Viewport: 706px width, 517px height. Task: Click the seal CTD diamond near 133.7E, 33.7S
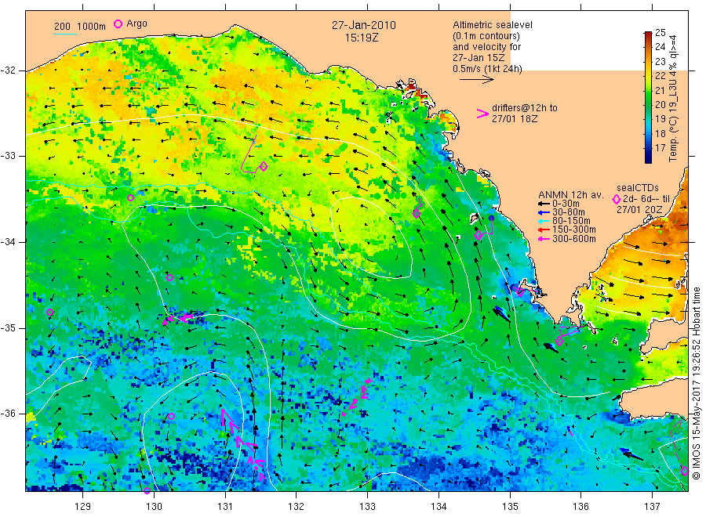point(417,213)
